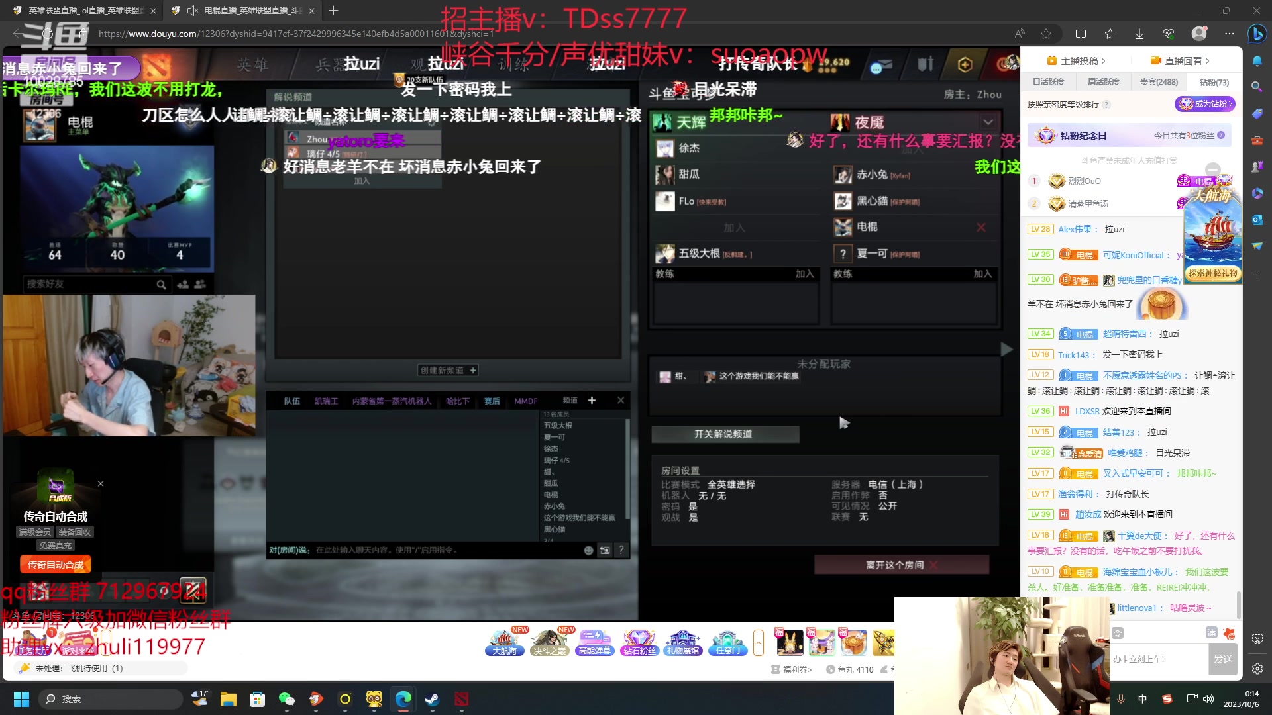
Task: Click 探索神秘礼物 on 大航海 widget
Action: point(1213,273)
